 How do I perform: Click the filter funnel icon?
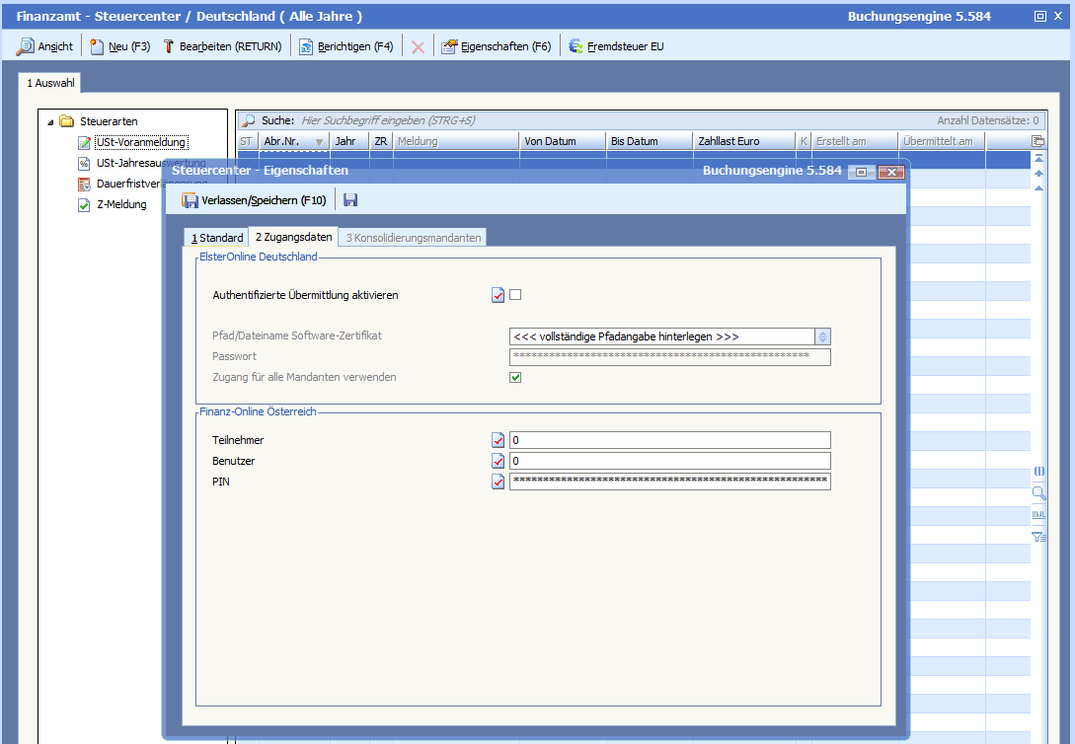click(x=1038, y=537)
